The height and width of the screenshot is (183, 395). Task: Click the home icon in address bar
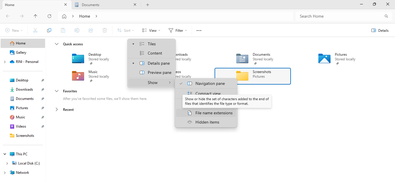64,16
